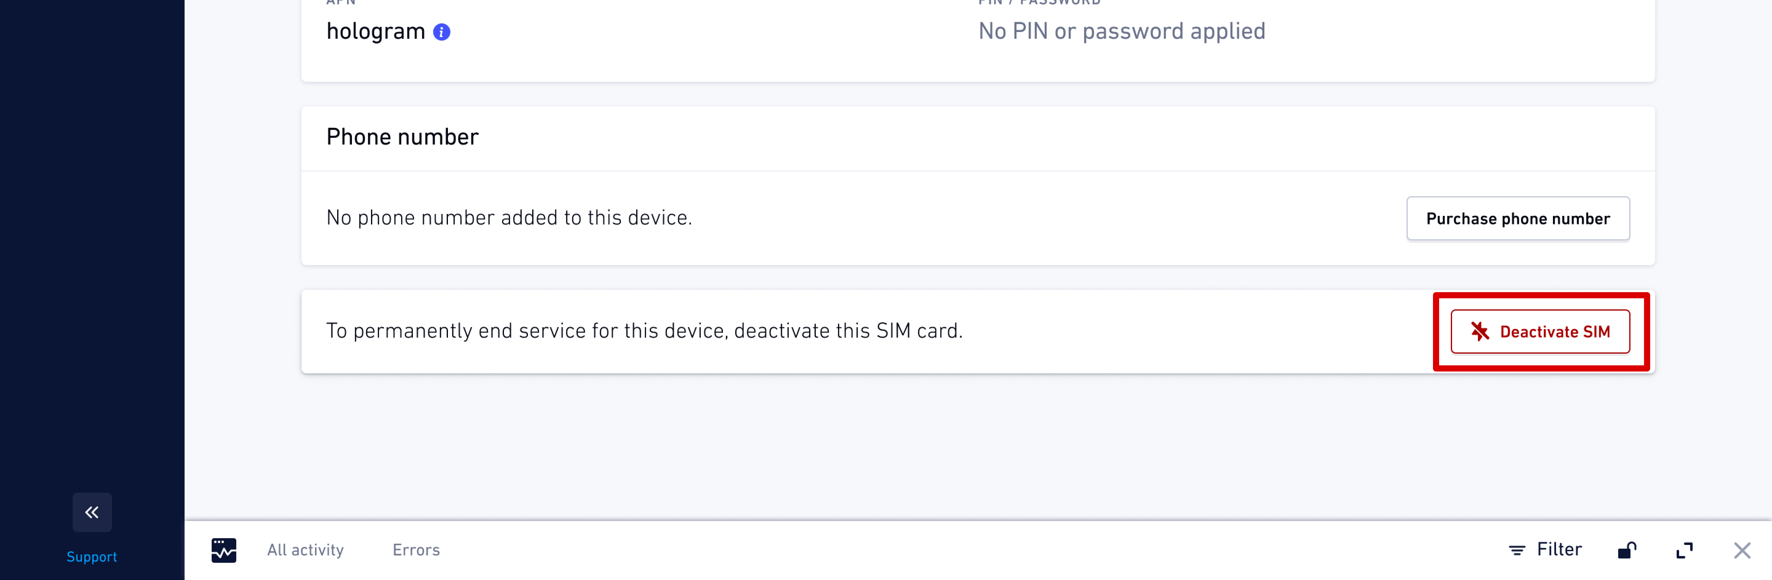
Task: Click the No PIN or password applied text
Action: coord(1122,31)
